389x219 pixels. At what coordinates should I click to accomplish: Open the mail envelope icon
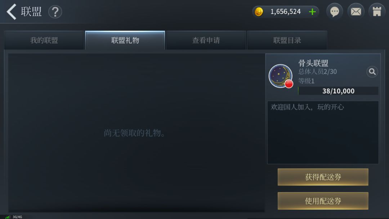[x=356, y=12]
